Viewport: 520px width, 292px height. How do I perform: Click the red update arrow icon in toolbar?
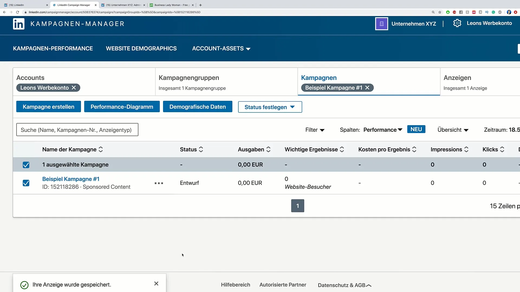515,12
